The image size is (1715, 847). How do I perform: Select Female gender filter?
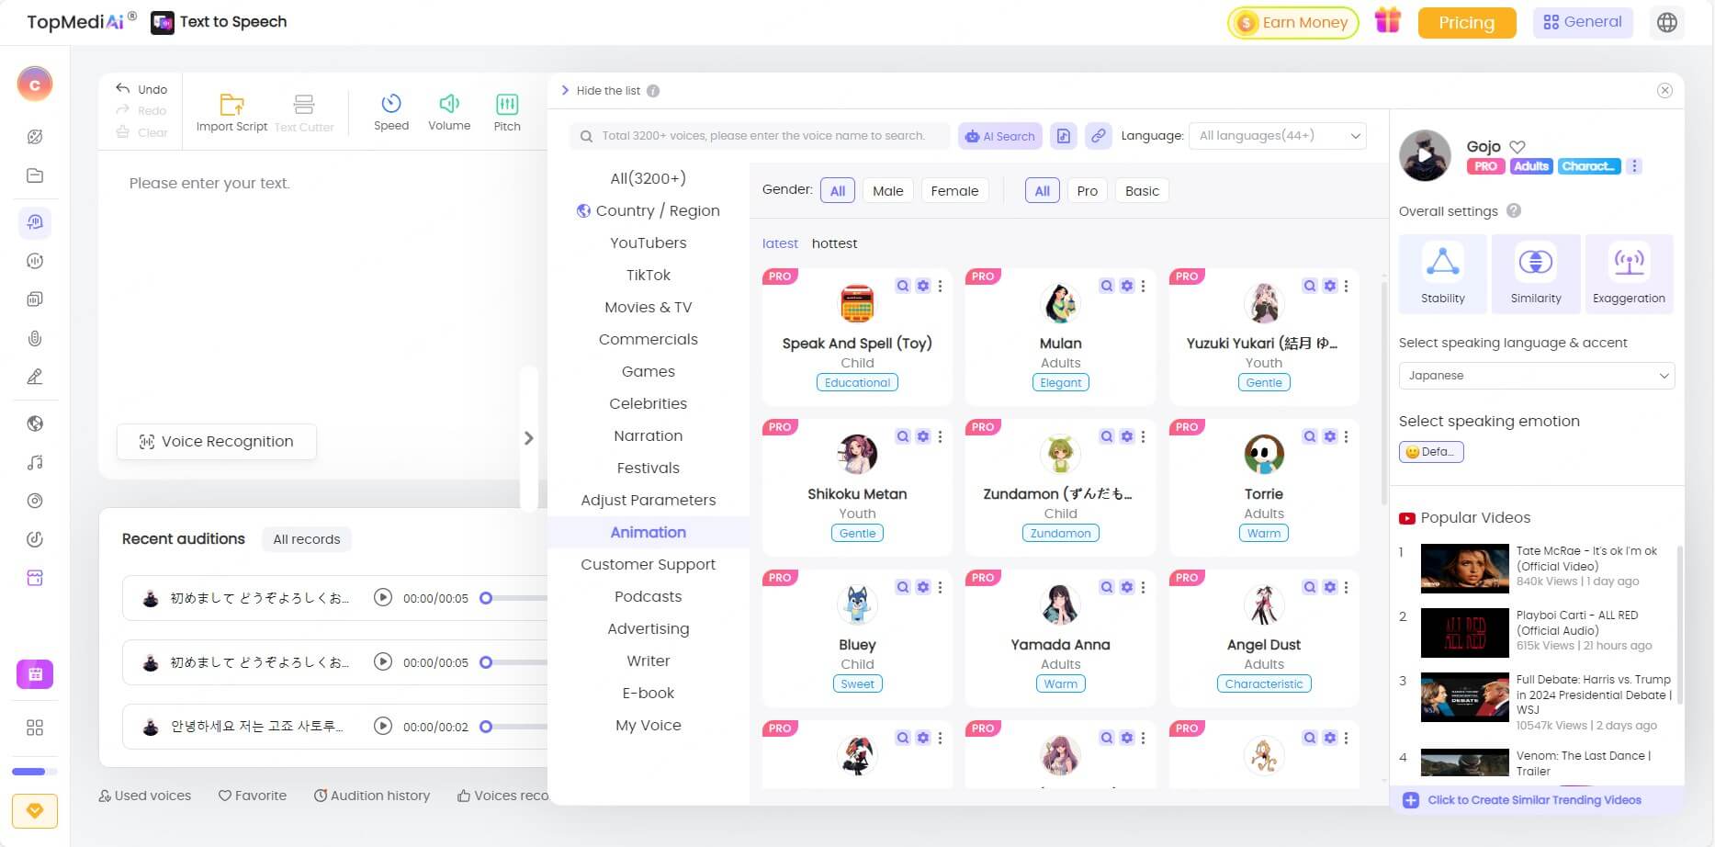(954, 191)
